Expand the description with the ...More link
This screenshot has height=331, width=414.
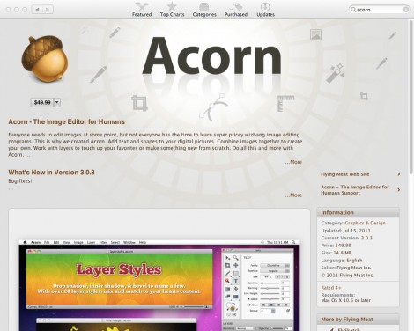tap(293, 162)
